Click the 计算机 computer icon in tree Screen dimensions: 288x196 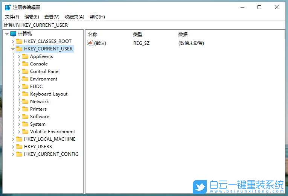[13, 34]
